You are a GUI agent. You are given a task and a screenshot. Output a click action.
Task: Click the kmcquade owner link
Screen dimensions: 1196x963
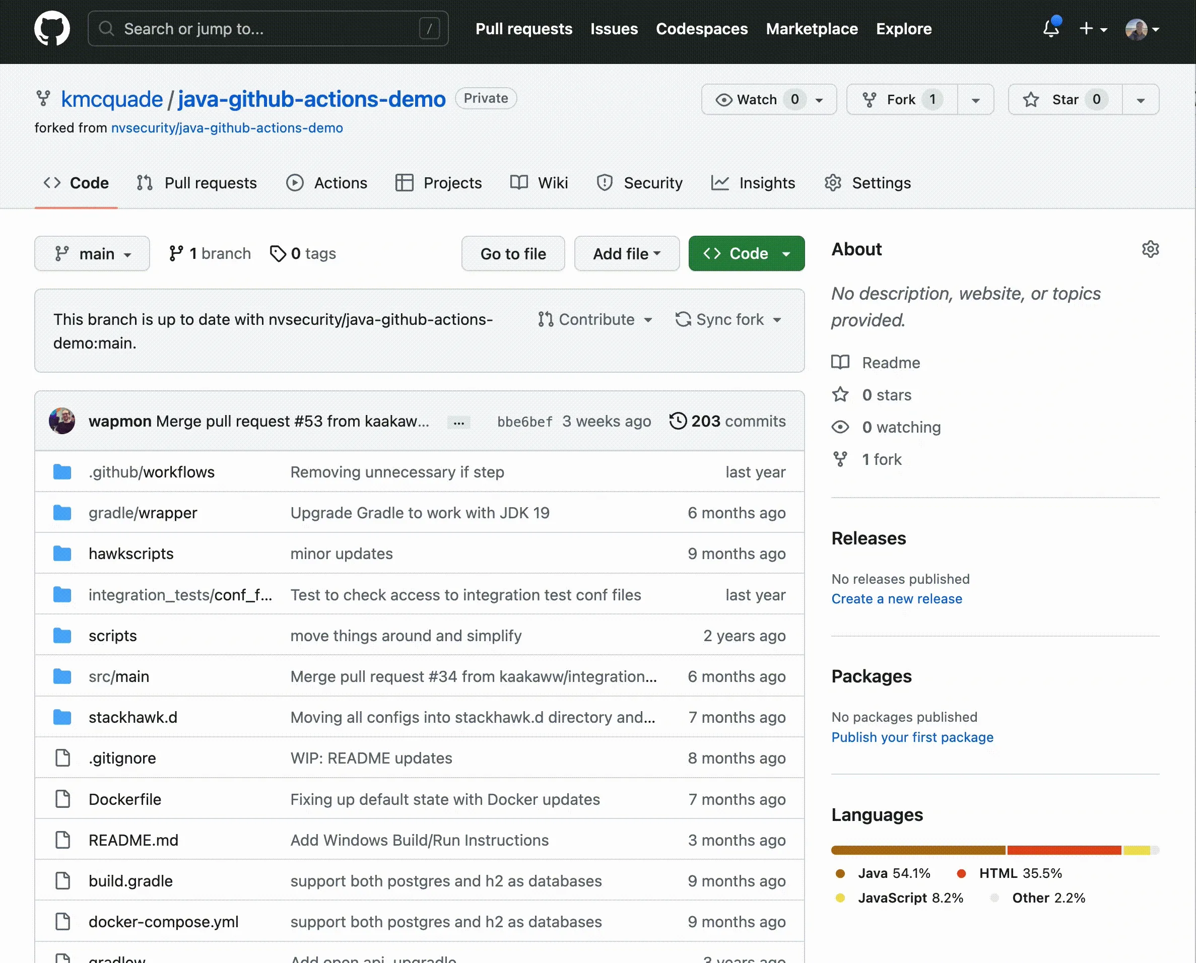click(x=111, y=99)
